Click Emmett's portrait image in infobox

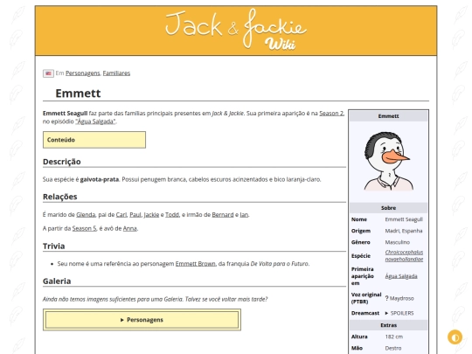[x=388, y=161]
